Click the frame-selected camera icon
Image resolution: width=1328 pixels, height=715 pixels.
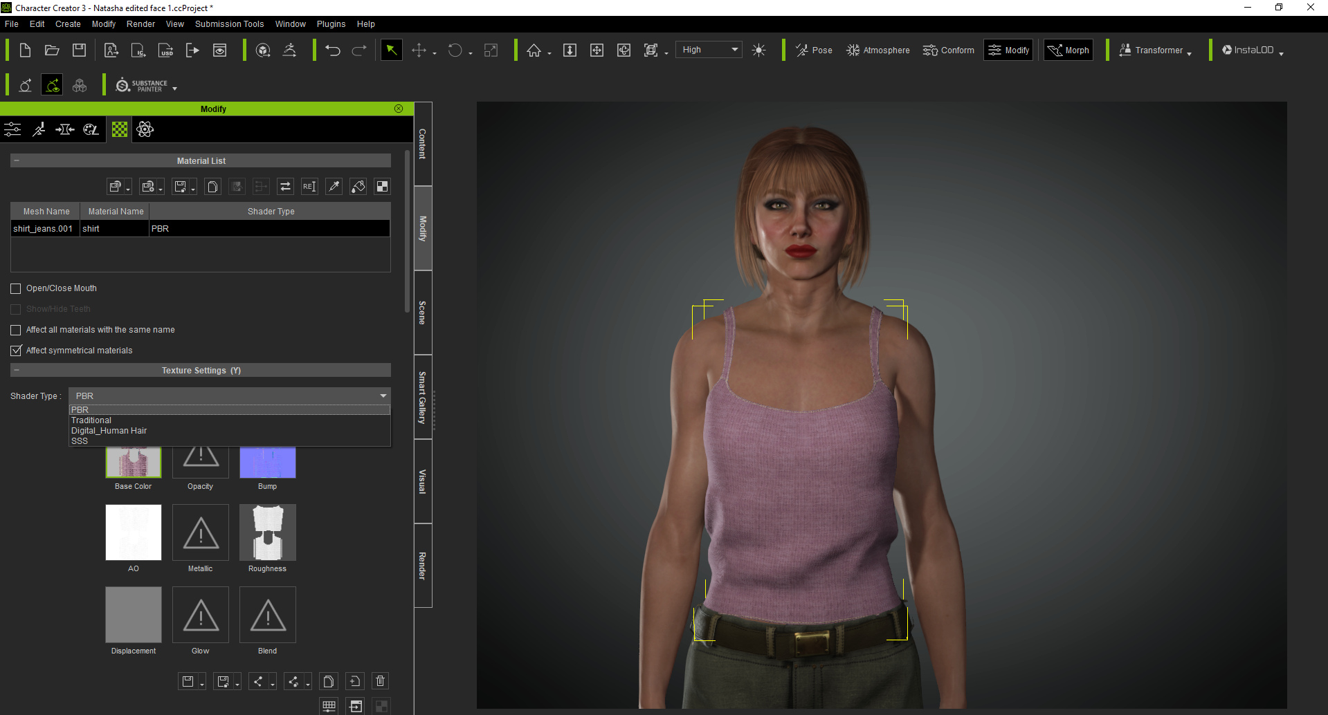(x=651, y=50)
